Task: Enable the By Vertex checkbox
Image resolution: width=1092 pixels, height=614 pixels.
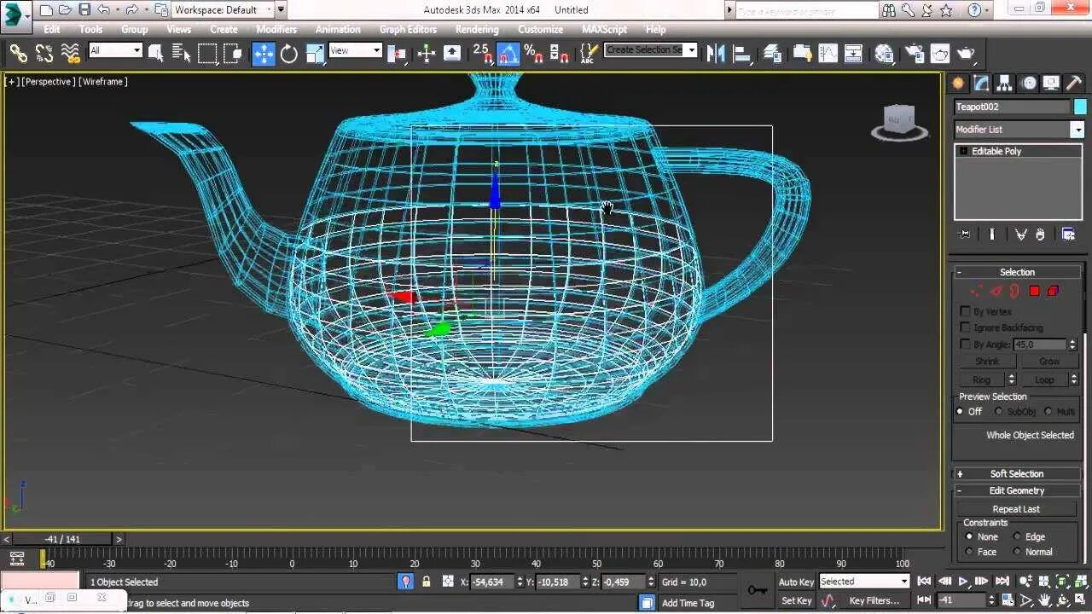Action: [965, 310]
